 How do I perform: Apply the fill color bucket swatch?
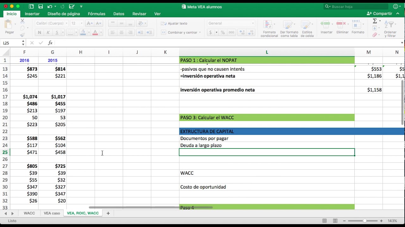(83, 32)
